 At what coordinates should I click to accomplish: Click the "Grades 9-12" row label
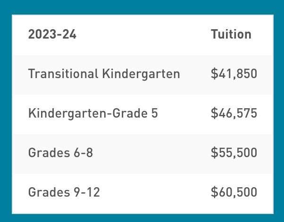(x=64, y=192)
